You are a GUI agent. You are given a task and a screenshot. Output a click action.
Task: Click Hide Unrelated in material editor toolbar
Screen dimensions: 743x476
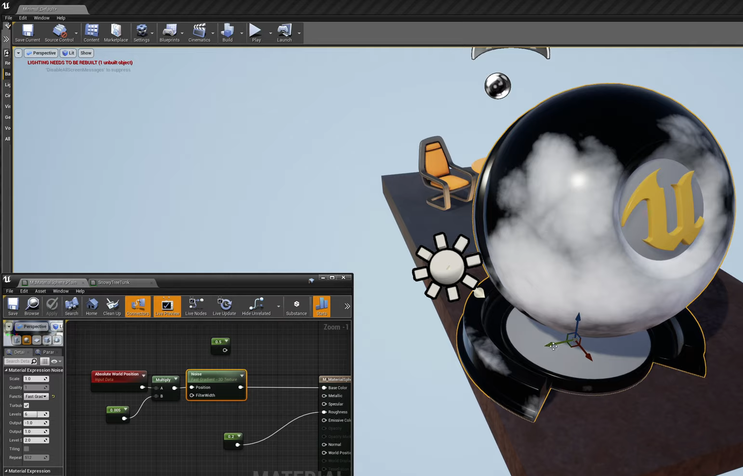click(256, 306)
